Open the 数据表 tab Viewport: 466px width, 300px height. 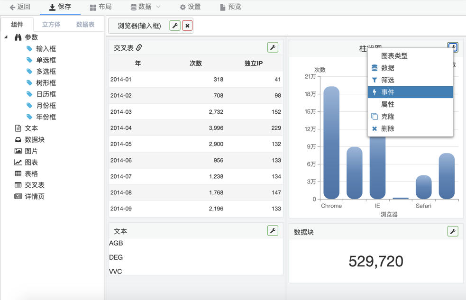pos(85,25)
